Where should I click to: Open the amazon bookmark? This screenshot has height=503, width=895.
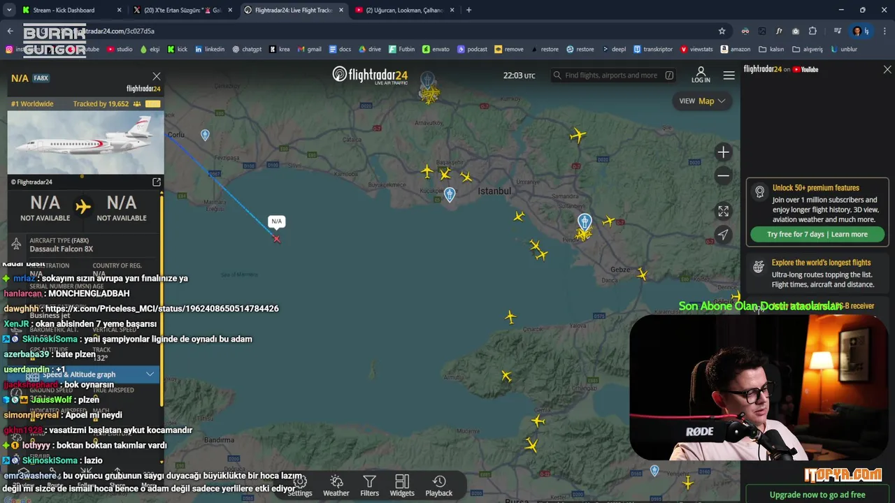(735, 50)
